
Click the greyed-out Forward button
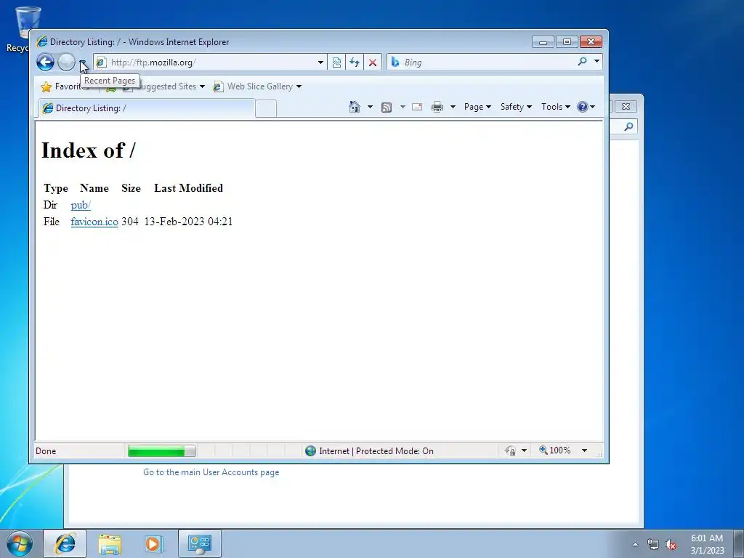66,62
